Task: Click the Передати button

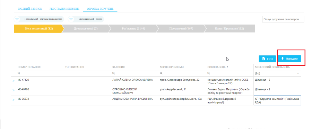Action: click(289, 59)
